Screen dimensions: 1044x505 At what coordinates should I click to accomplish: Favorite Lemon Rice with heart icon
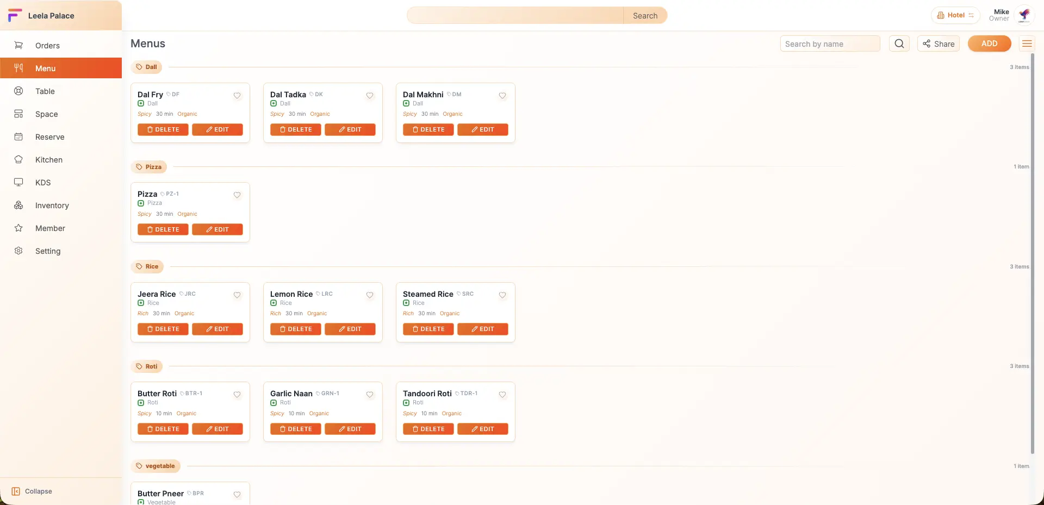370,295
